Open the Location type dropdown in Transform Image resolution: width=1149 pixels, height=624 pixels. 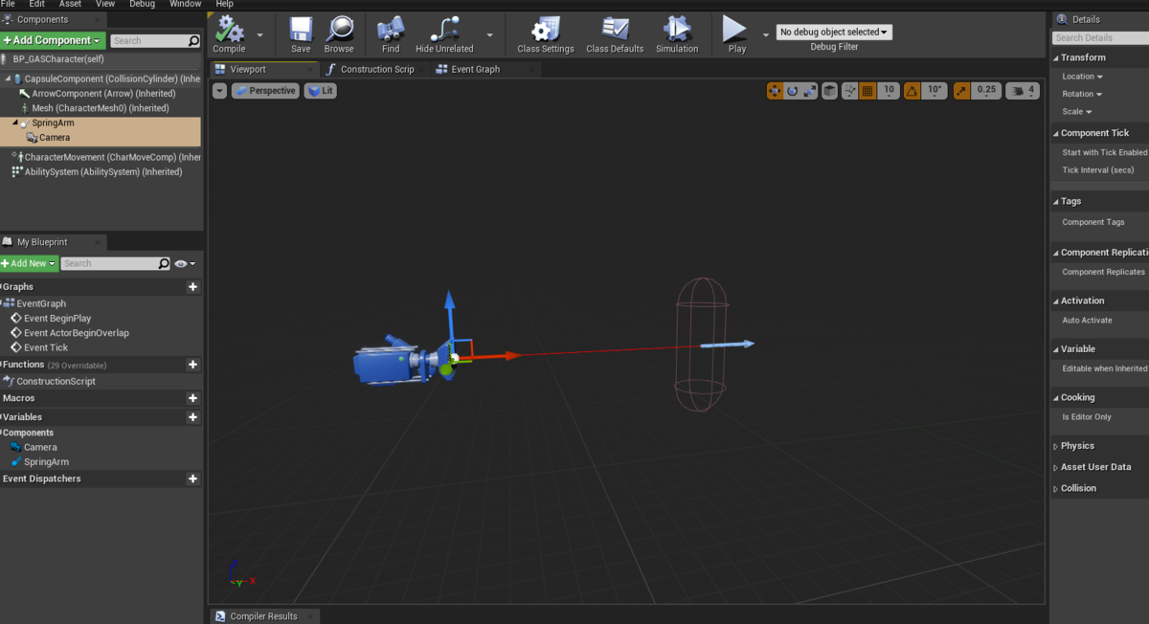point(1082,77)
